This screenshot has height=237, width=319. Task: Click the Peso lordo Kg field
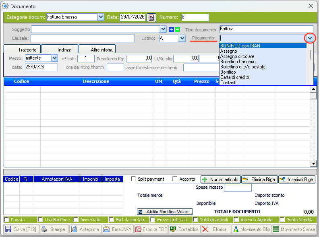139,58
